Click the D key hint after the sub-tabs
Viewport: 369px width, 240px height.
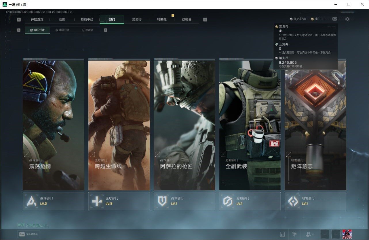[106, 30]
